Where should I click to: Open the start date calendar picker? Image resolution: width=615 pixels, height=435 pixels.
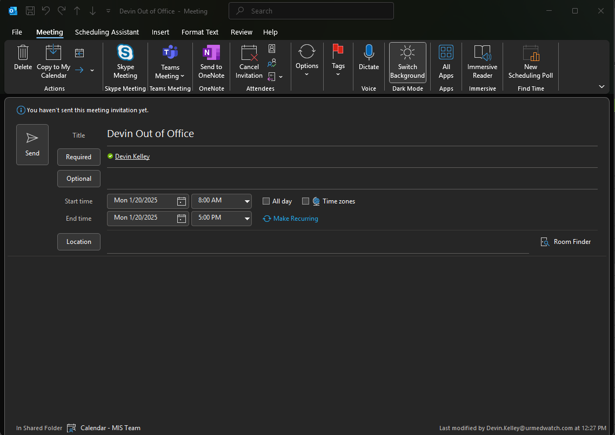point(182,201)
